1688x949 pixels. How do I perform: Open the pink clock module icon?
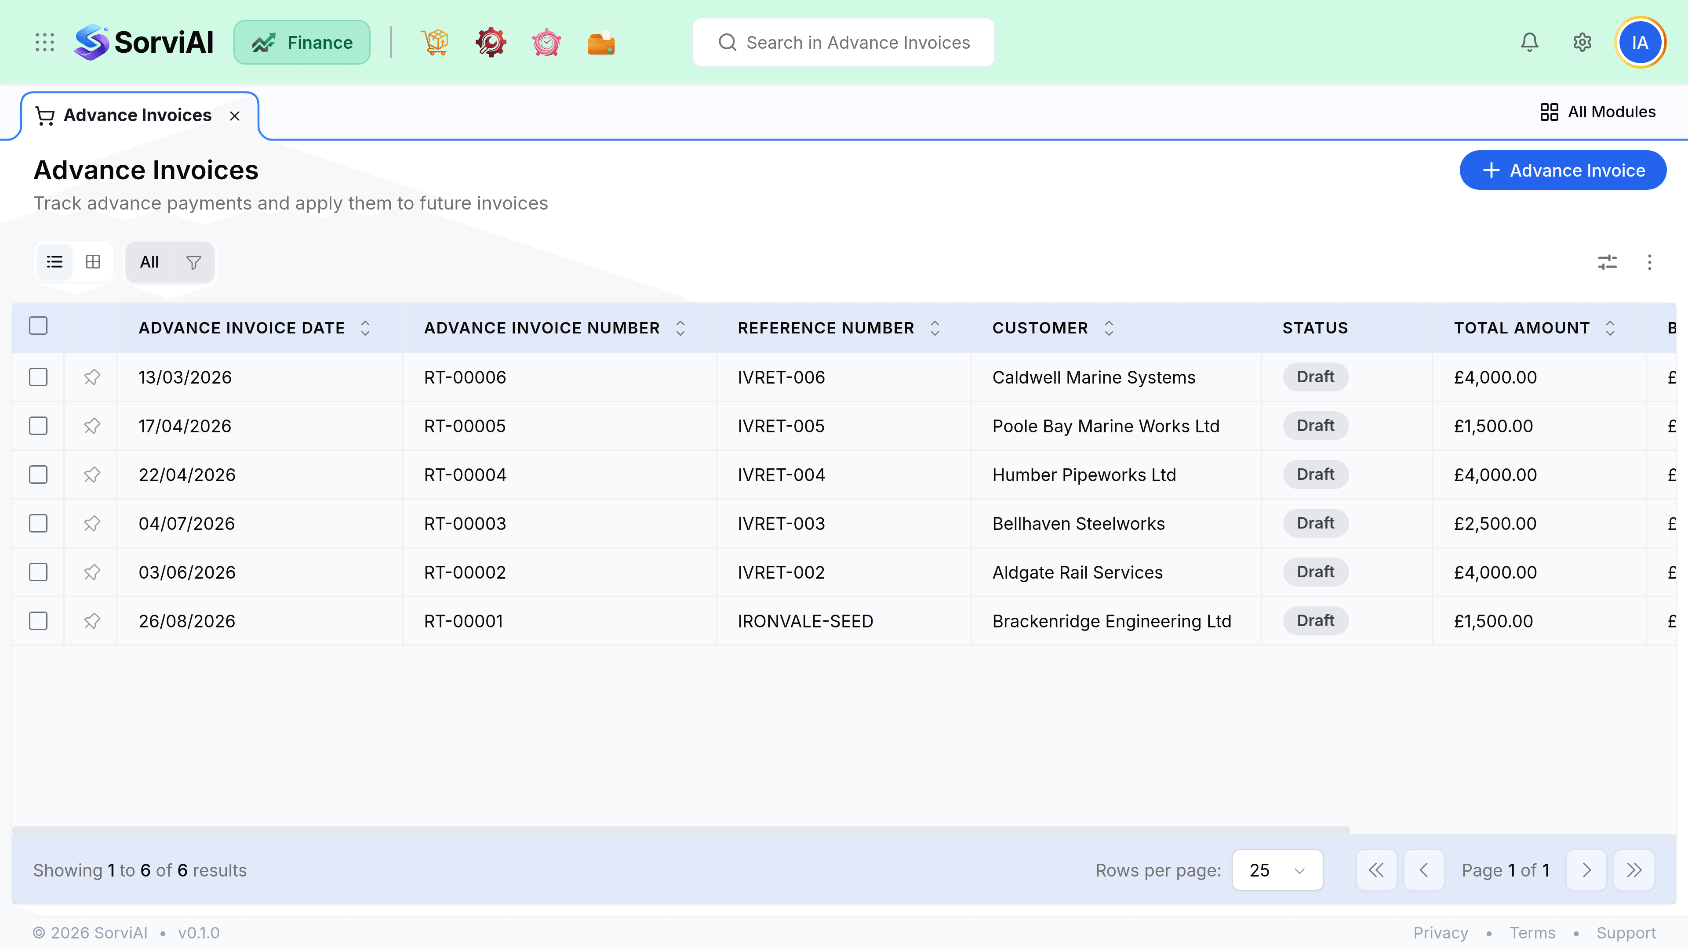tap(546, 43)
